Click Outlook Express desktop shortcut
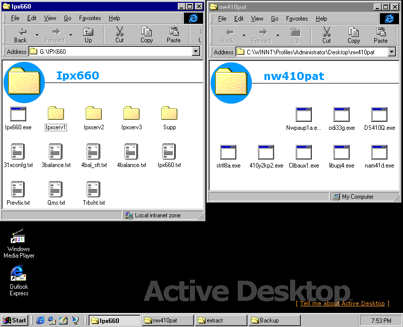403x327 pixels. (19, 281)
